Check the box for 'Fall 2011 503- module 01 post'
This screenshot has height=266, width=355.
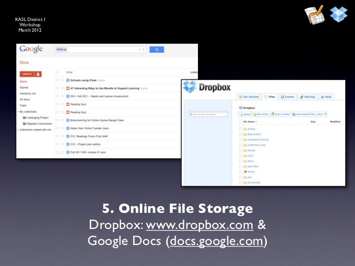coord(57,152)
